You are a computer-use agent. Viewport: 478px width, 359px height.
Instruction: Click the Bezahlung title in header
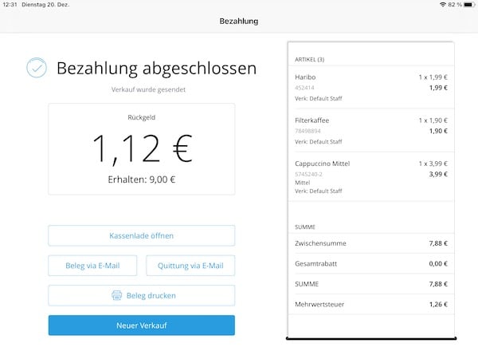[x=239, y=21]
